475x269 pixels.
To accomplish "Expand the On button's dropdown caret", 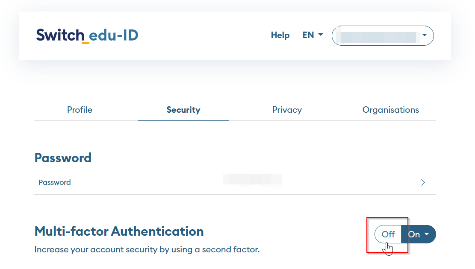I will pos(427,234).
